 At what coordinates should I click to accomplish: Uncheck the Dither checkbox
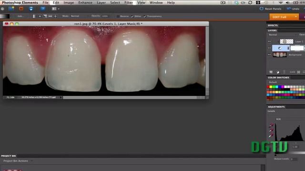tap(132, 16)
